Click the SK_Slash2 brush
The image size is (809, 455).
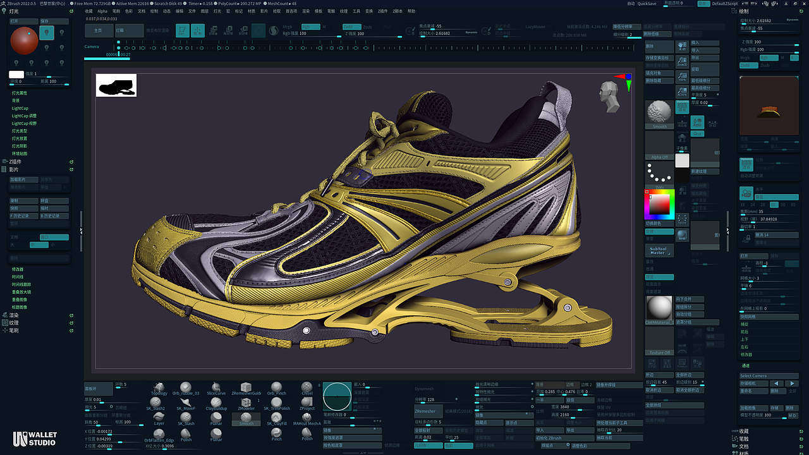coord(155,404)
